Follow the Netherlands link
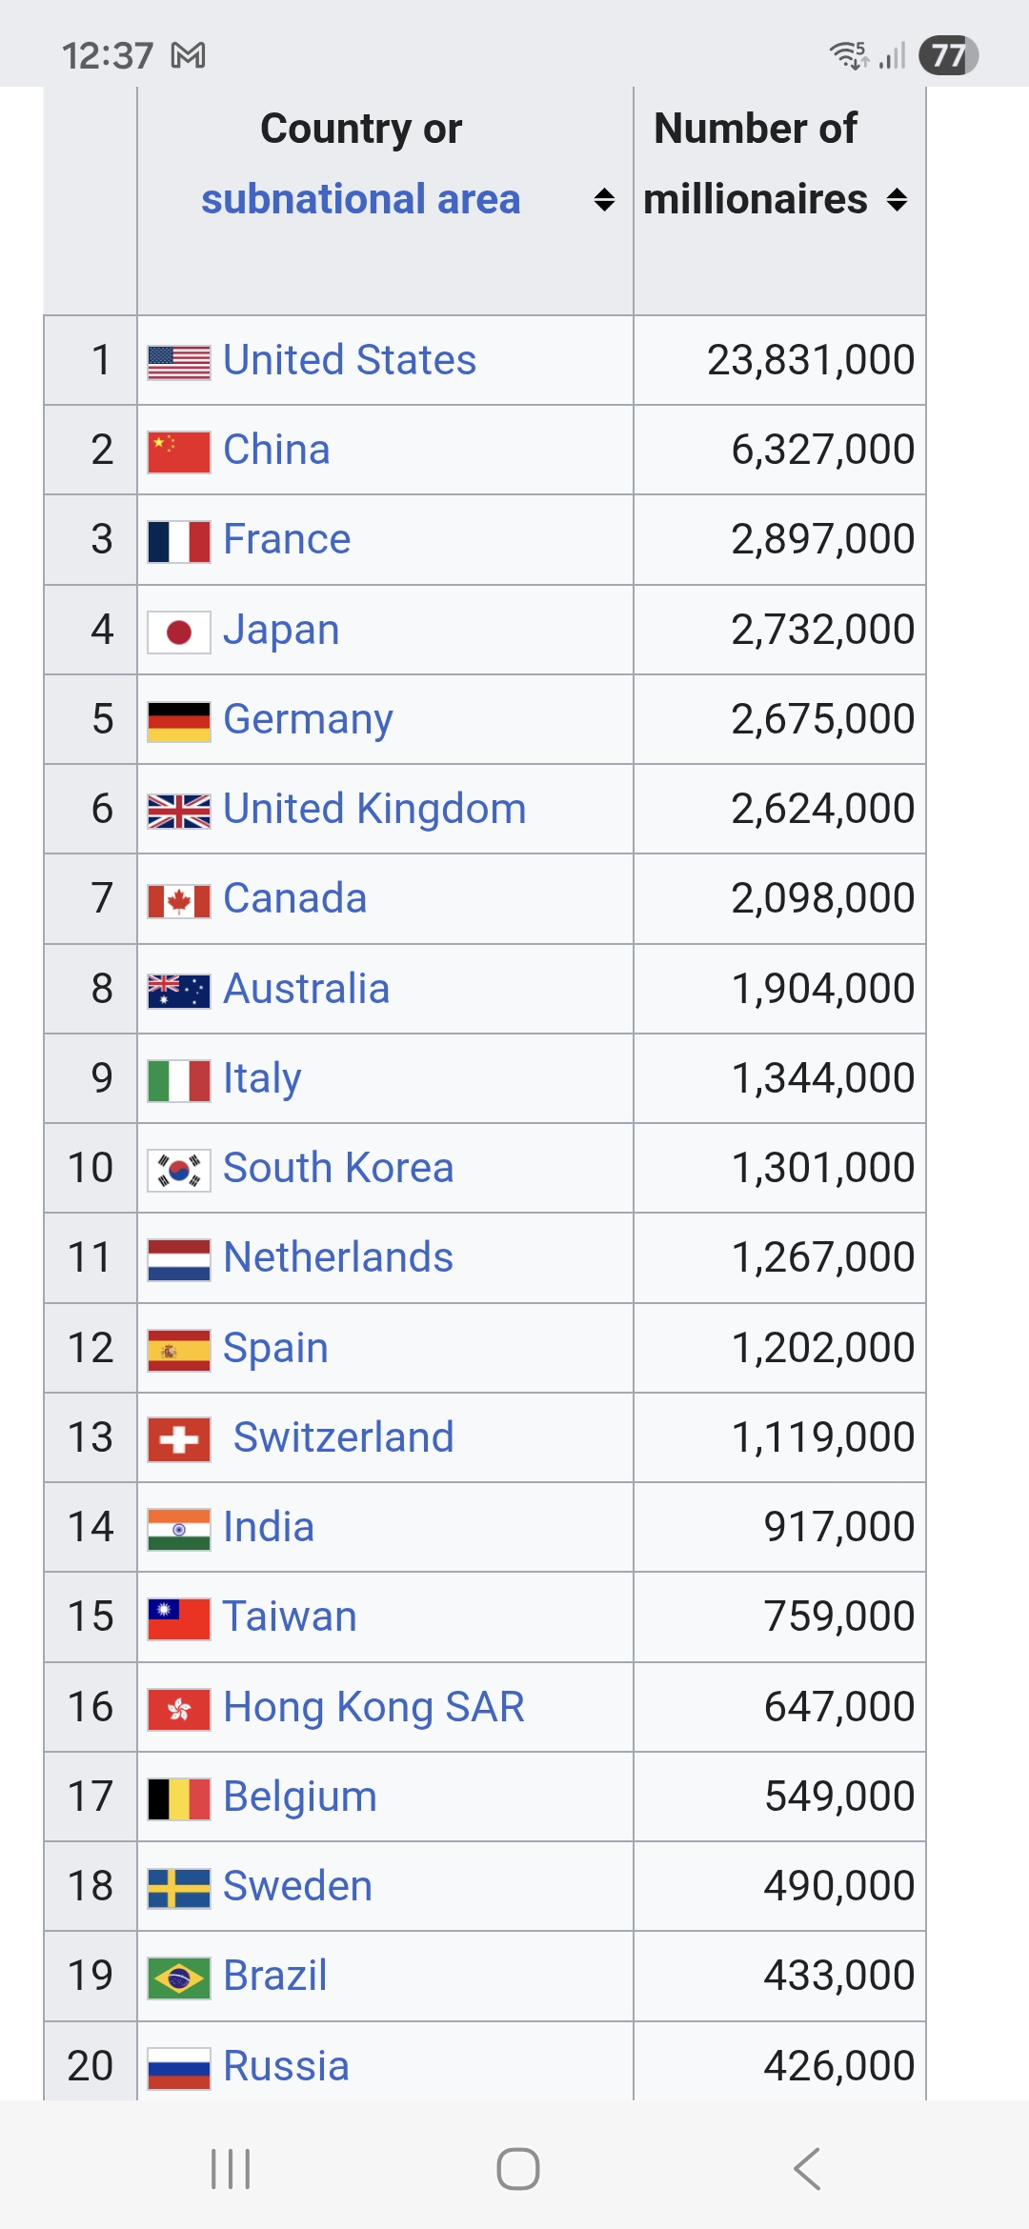This screenshot has height=2229, width=1029. click(338, 1257)
